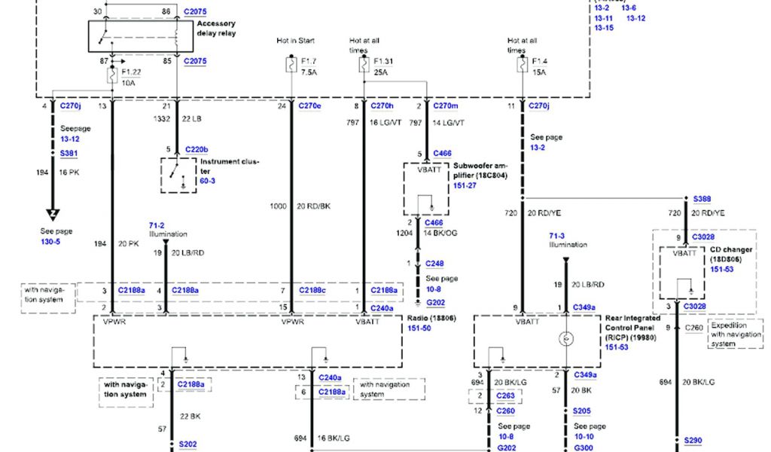Open the 71-2 Illumination reference
The image size is (771, 452).
(157, 224)
